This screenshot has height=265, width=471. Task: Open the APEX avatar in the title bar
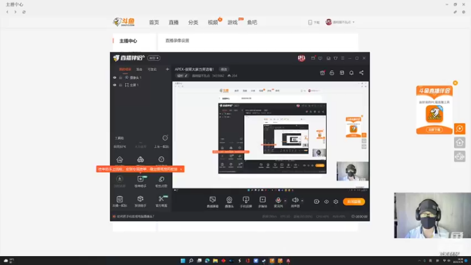(x=301, y=58)
